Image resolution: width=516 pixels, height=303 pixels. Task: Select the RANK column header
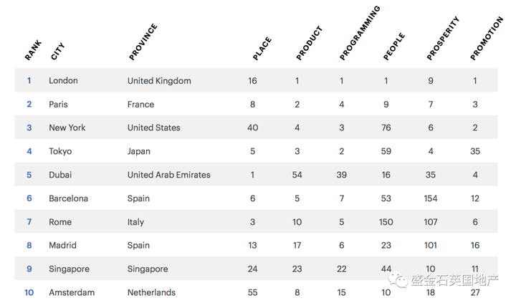[33, 50]
